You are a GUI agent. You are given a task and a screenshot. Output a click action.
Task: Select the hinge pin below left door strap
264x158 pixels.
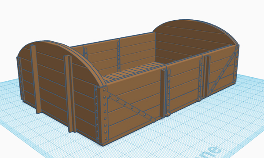pos(168,115)
